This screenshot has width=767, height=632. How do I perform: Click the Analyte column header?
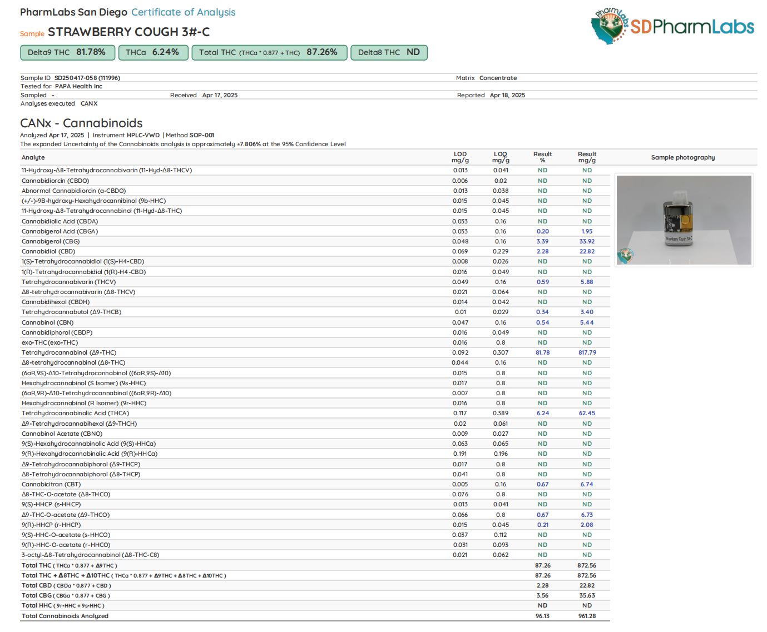point(33,157)
